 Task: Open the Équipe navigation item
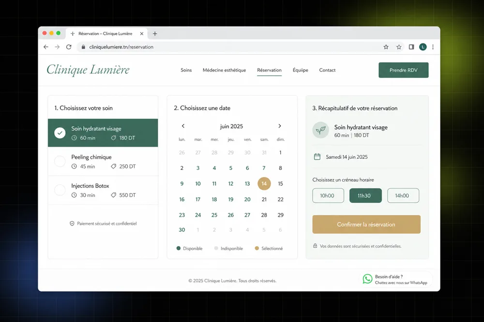click(301, 70)
